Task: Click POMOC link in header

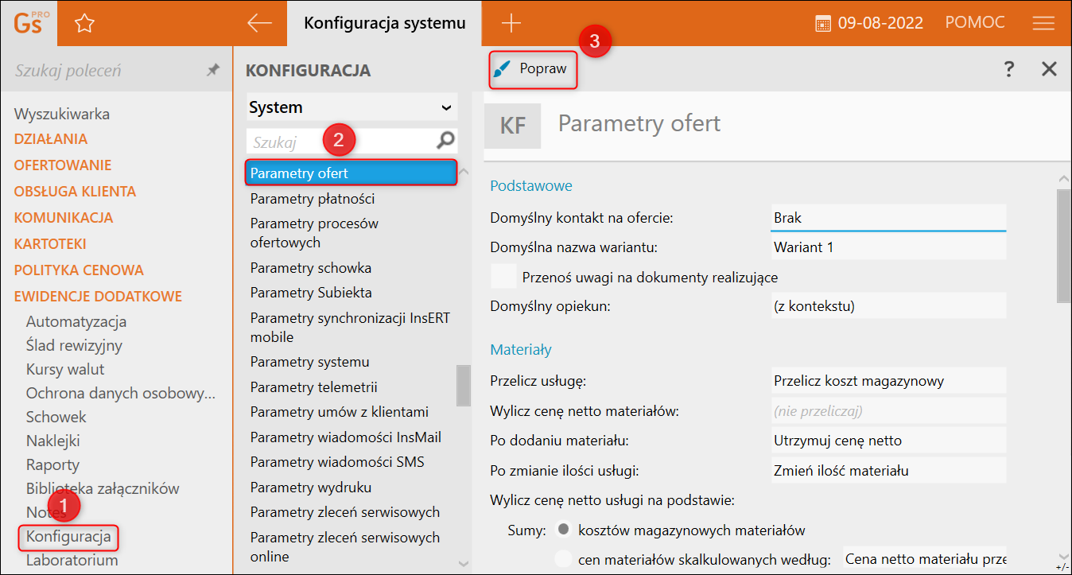Action: pyautogui.click(x=975, y=23)
